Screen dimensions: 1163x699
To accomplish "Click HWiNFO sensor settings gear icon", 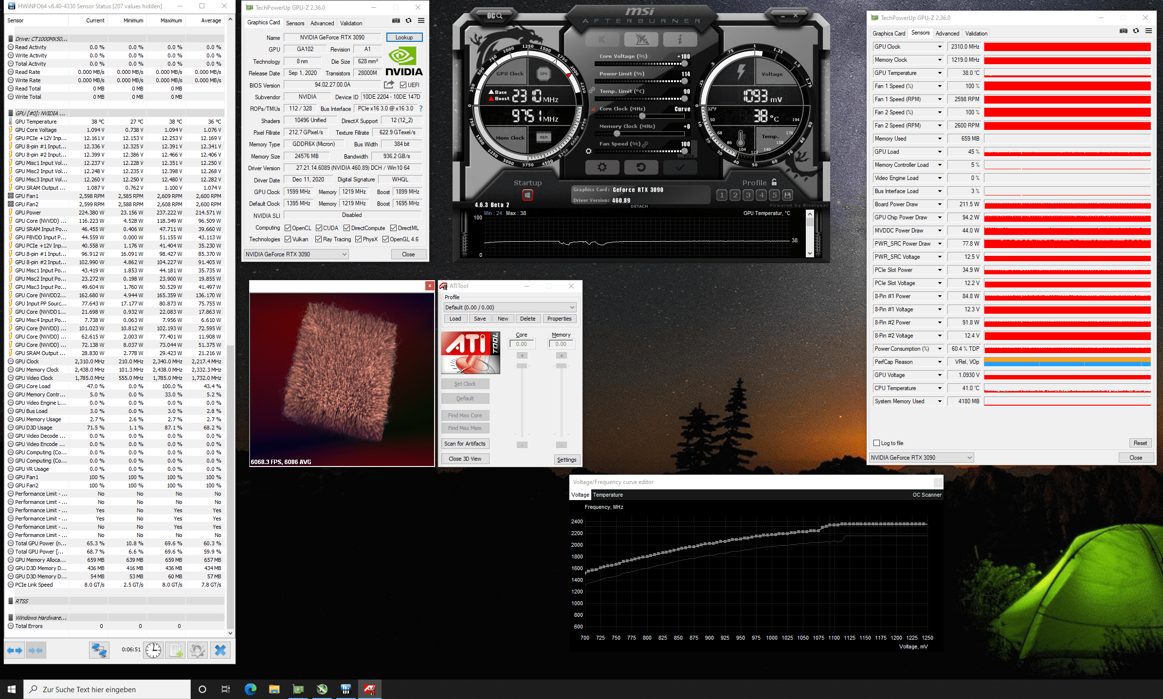I will coord(198,650).
